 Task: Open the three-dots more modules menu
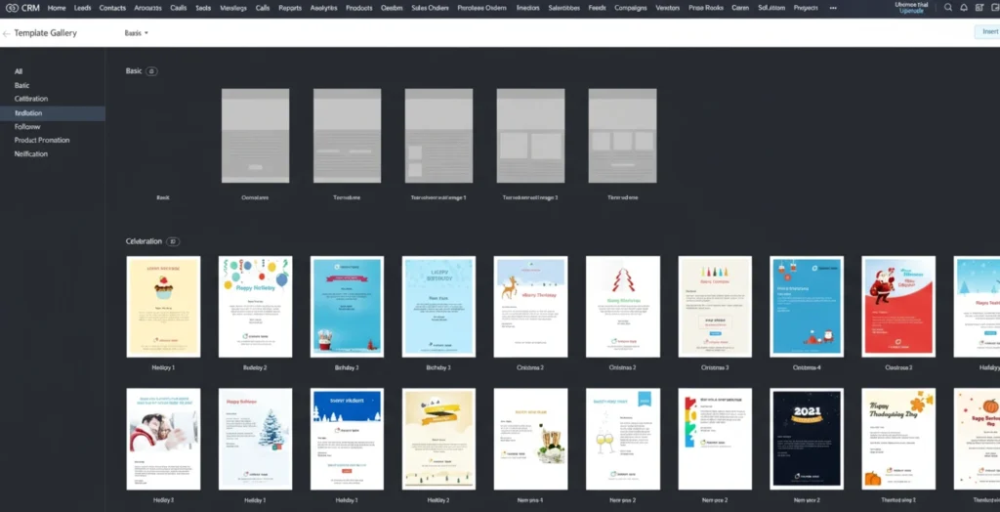833,8
